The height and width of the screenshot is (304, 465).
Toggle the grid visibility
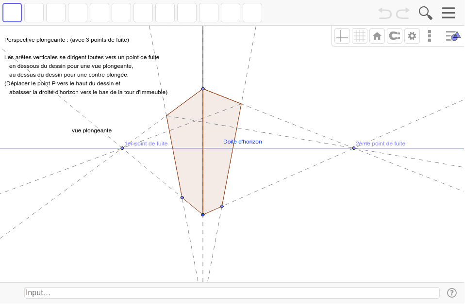click(x=360, y=35)
